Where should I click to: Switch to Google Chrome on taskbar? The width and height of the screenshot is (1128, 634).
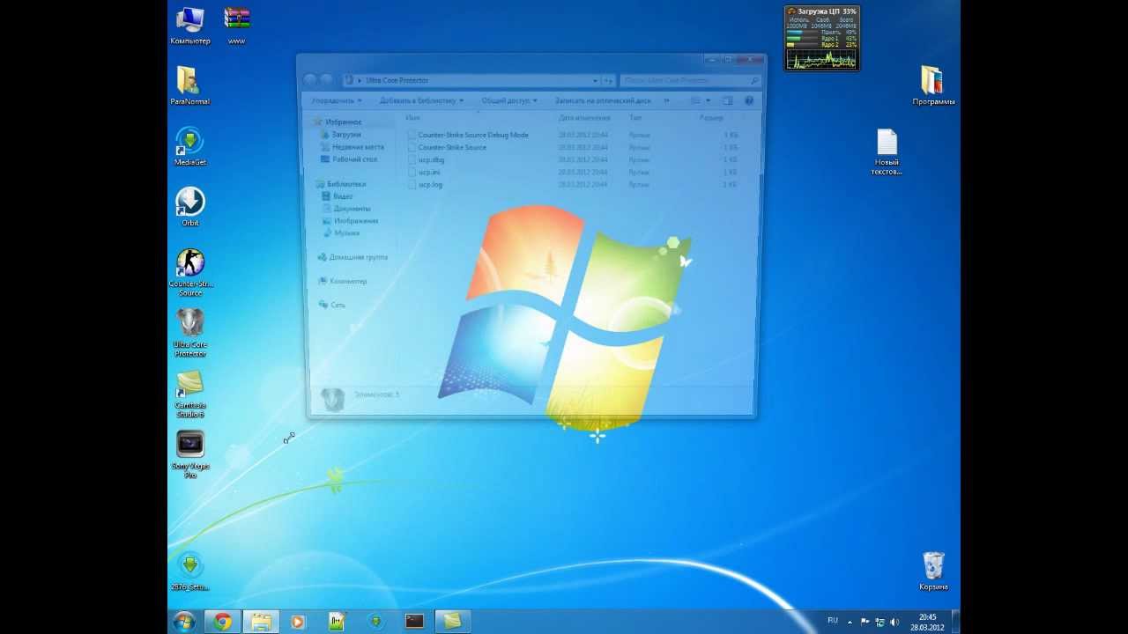click(x=223, y=622)
